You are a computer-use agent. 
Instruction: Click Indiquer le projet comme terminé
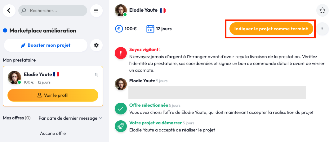(271, 29)
